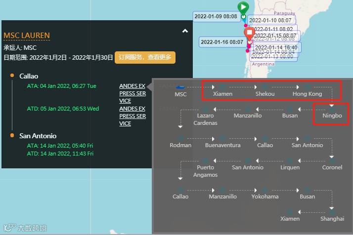The width and height of the screenshot is (353, 235).
Task: Select the Lazaro Cardenas port node
Action: coord(205,110)
